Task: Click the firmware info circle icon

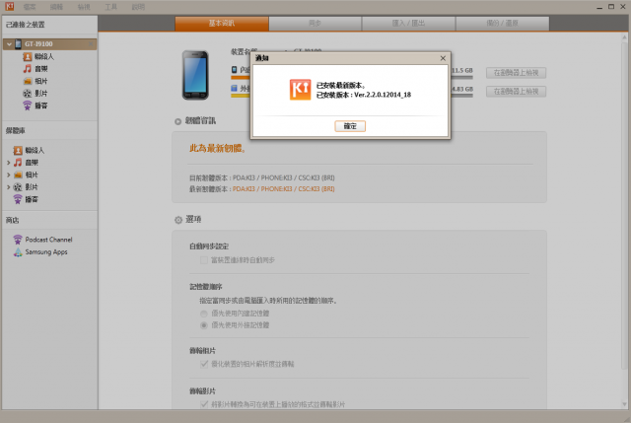Action: [177, 121]
